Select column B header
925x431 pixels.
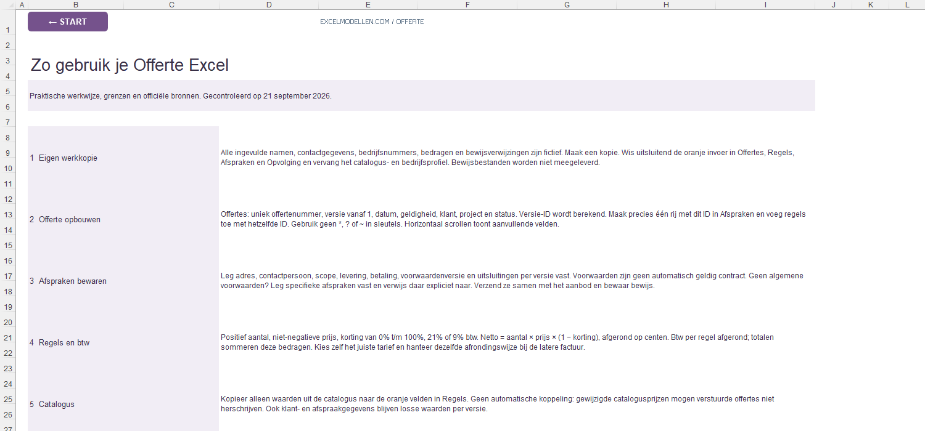[76, 5]
